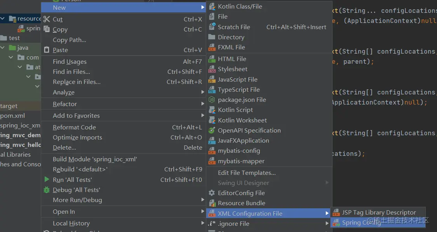
Task: Click the Stylesheet CSS icon
Action: click(x=212, y=69)
